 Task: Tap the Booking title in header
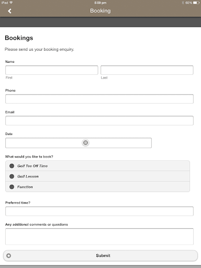pyautogui.click(x=100, y=11)
